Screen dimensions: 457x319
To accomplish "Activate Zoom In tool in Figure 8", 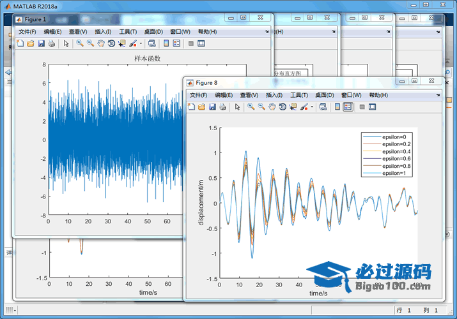I will 251,107.
